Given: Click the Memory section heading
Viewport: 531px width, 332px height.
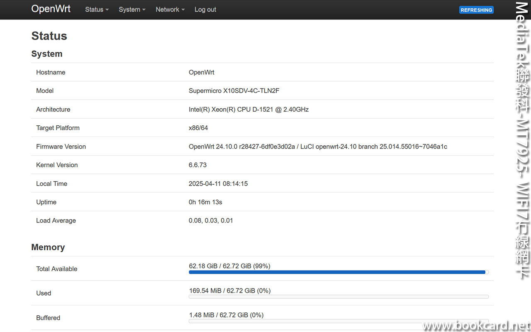Looking at the screenshot, I should pos(48,247).
